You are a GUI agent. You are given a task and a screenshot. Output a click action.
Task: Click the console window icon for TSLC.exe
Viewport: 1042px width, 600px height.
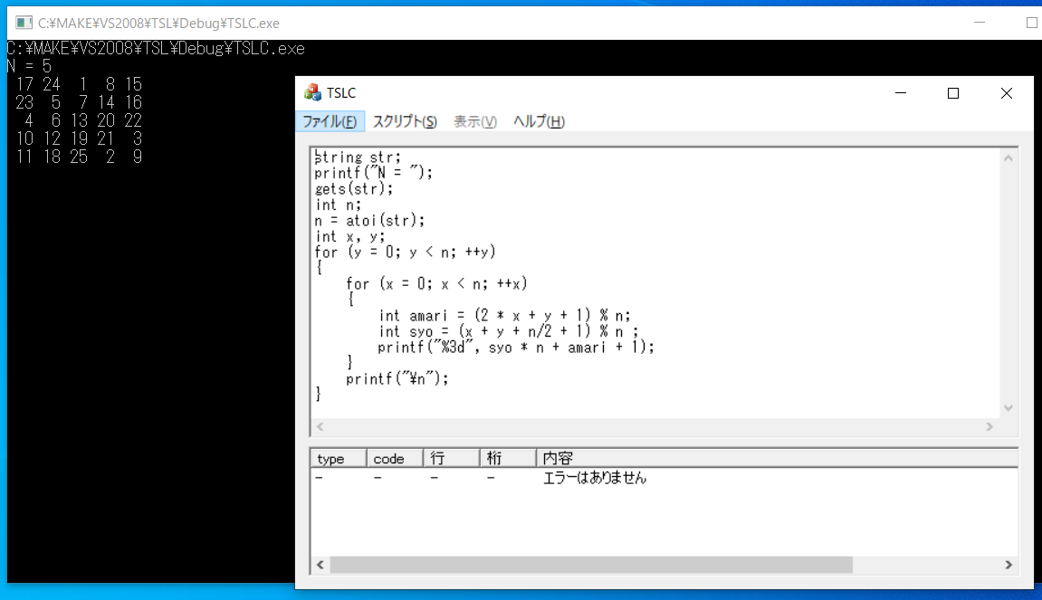click(x=24, y=22)
